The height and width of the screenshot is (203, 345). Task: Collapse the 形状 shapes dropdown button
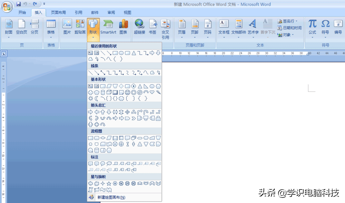click(93, 29)
